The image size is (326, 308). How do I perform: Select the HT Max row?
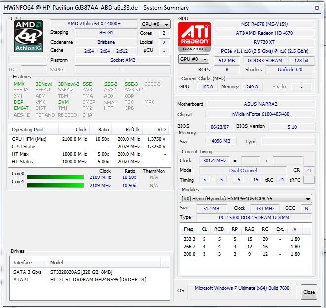[x=89, y=154]
